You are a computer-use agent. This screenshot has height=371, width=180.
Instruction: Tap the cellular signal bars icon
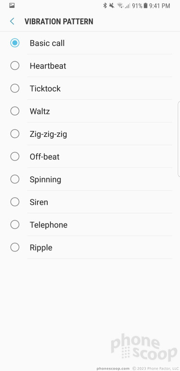tap(127, 6)
